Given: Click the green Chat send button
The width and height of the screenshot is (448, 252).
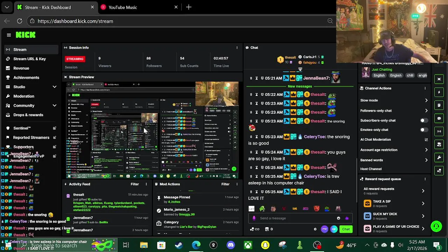Looking at the screenshot, I should (x=346, y=229).
